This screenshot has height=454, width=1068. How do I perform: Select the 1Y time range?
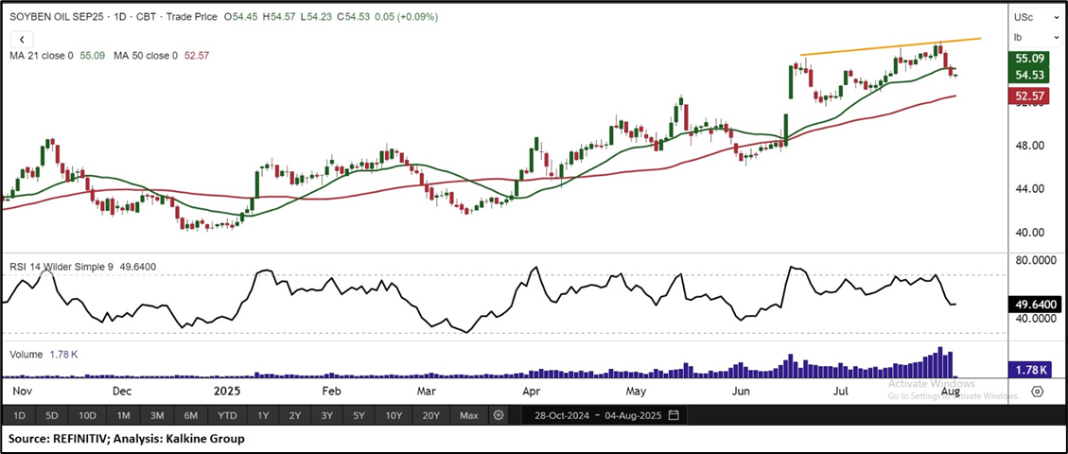[x=262, y=415]
